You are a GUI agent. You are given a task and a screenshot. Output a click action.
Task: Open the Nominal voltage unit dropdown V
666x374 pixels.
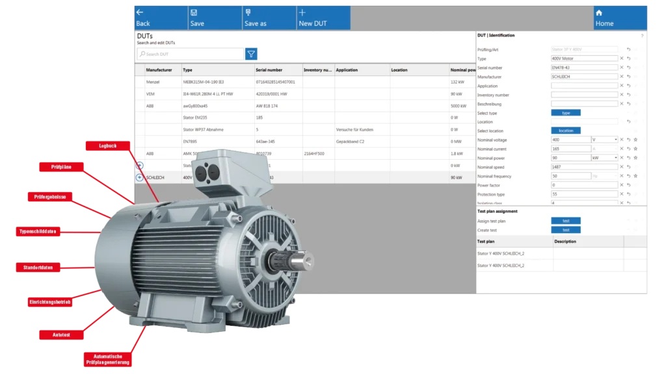coord(604,140)
